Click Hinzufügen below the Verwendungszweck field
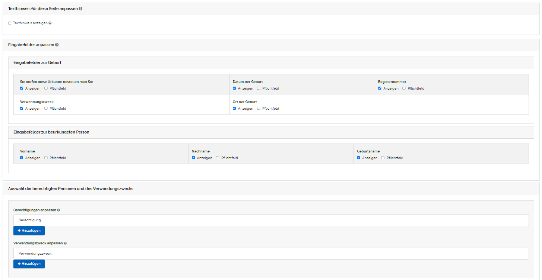The width and height of the screenshot is (542, 280). click(29, 264)
